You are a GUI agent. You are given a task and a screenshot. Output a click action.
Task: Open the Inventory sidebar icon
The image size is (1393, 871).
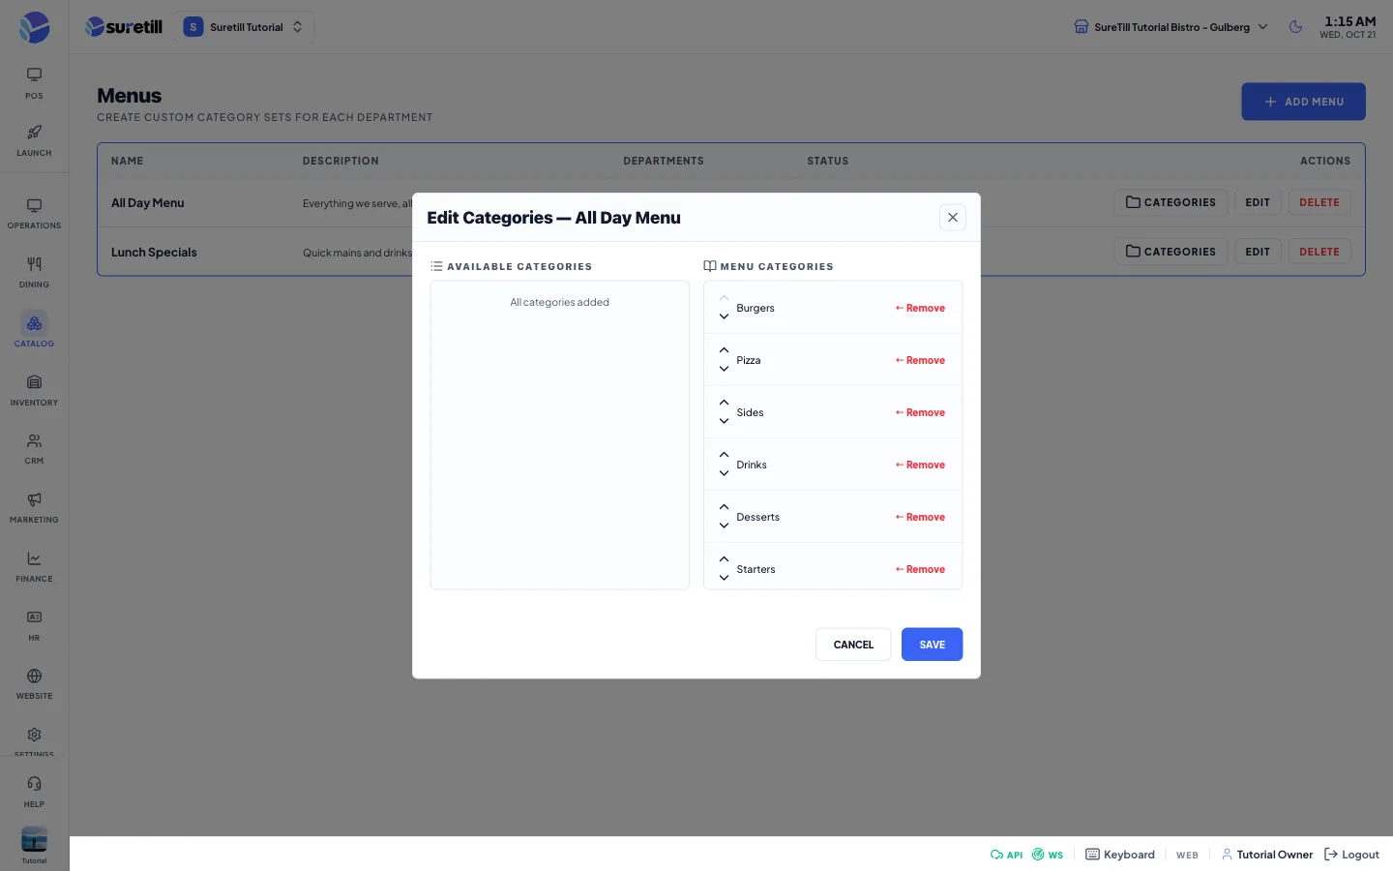coord(34,390)
